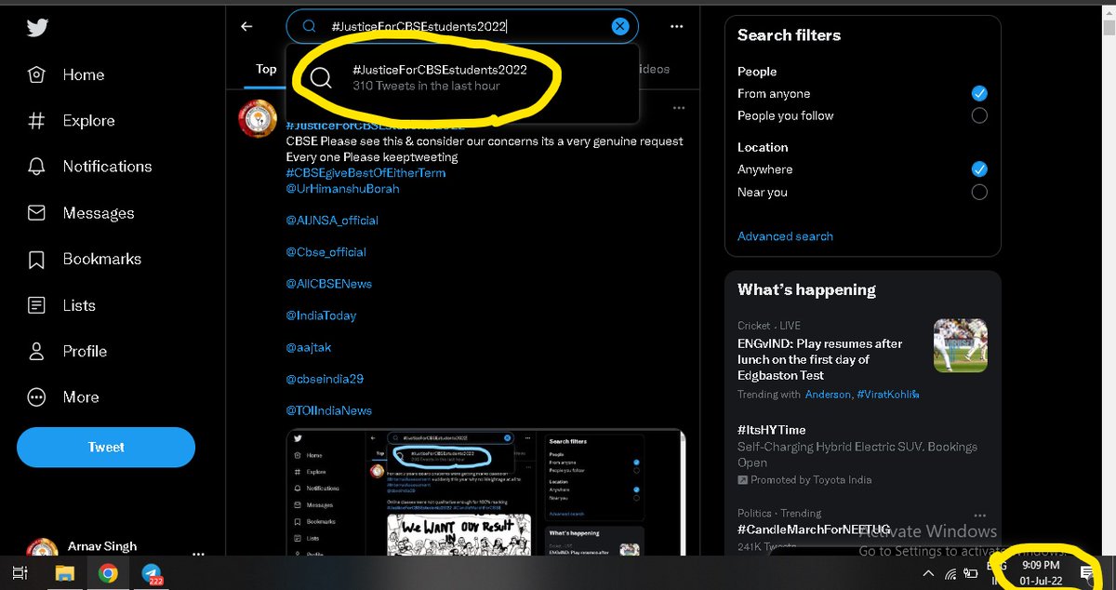This screenshot has width=1116, height=590.
Task: Open Lists in the sidebar
Action: point(62,305)
